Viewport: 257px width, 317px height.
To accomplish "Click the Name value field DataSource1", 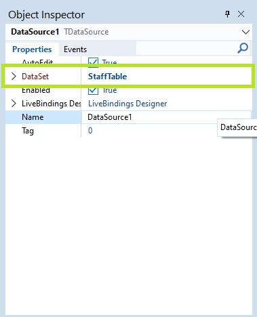I will point(166,117).
